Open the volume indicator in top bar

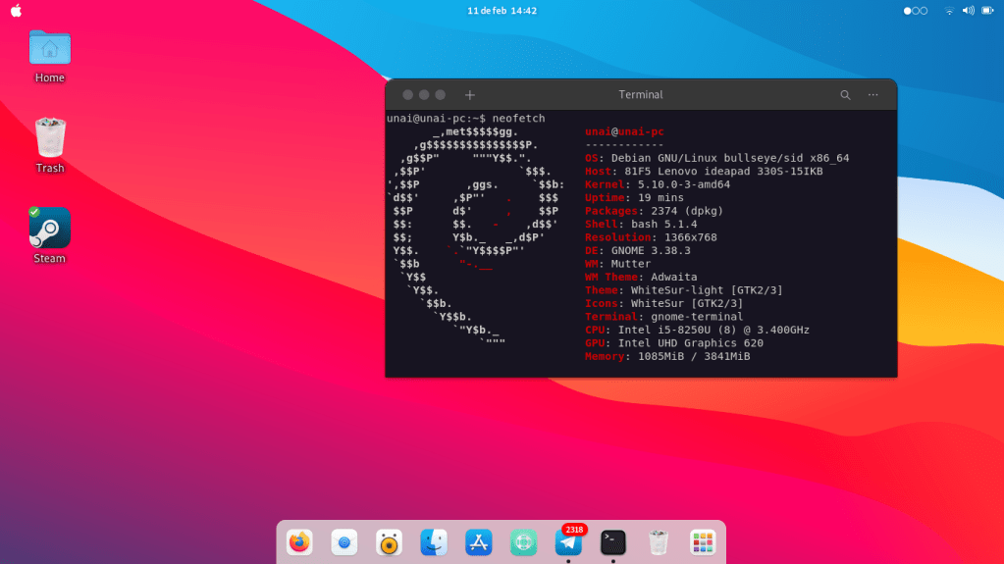click(x=968, y=11)
